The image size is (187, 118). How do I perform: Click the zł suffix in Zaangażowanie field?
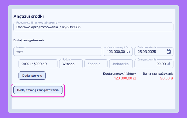[169, 64]
